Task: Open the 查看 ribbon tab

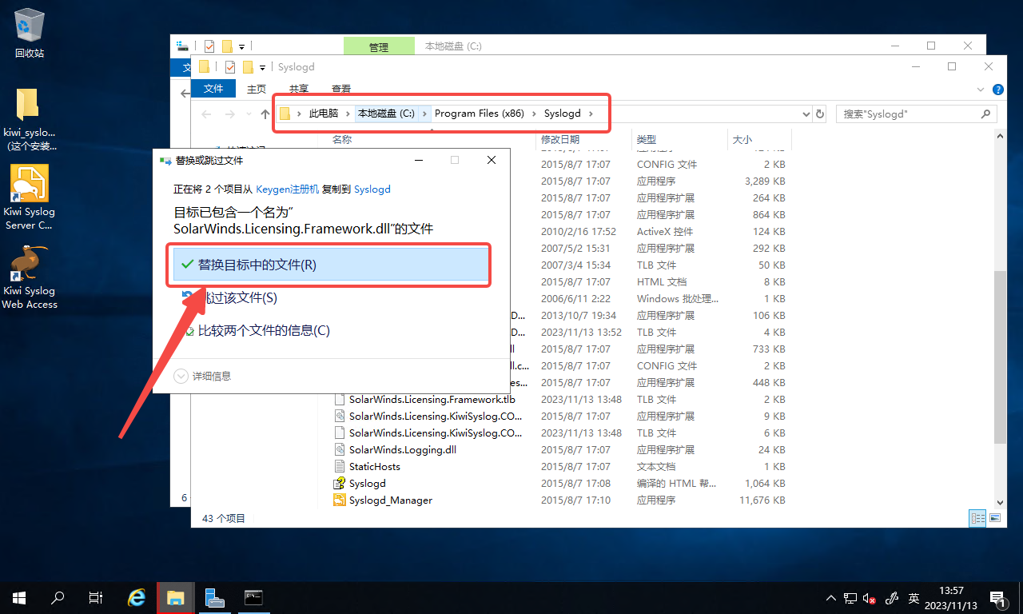Action: [x=341, y=89]
